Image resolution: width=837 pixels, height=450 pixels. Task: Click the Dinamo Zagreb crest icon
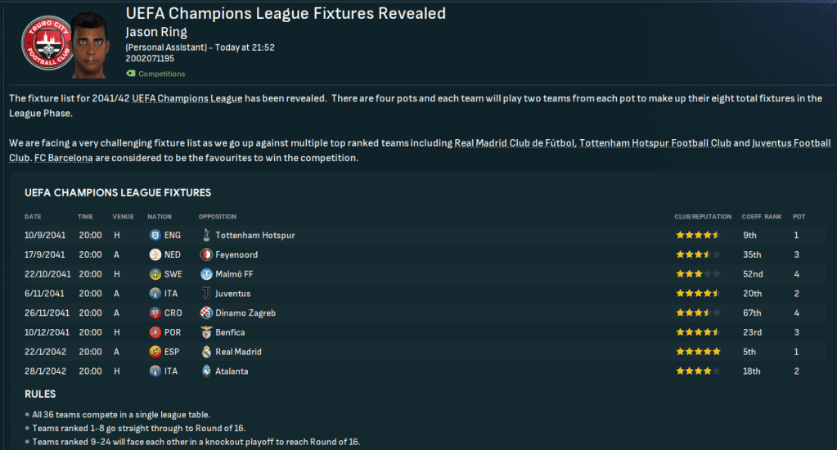tap(206, 313)
